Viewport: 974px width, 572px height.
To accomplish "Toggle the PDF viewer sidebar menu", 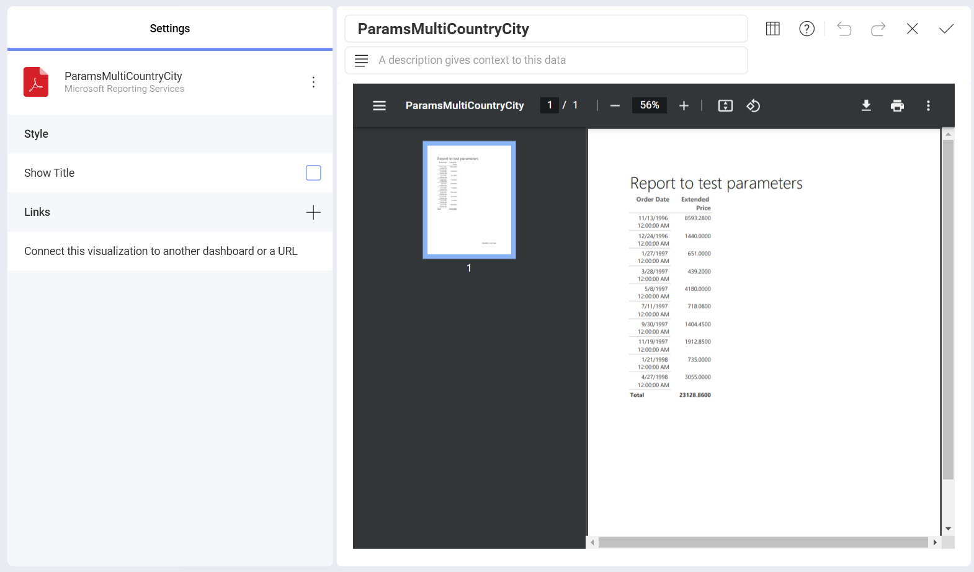I will coord(379,105).
